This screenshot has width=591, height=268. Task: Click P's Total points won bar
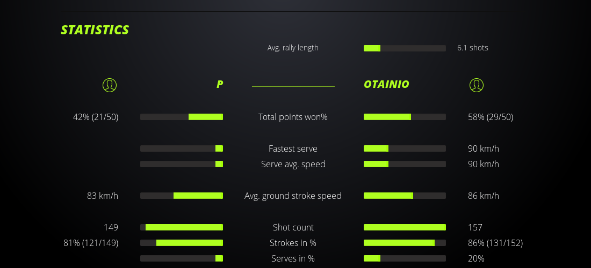(182, 117)
